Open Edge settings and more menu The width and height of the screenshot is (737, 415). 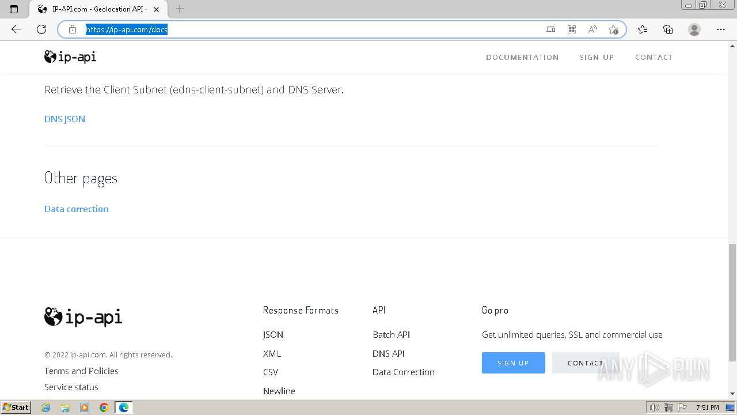721,29
